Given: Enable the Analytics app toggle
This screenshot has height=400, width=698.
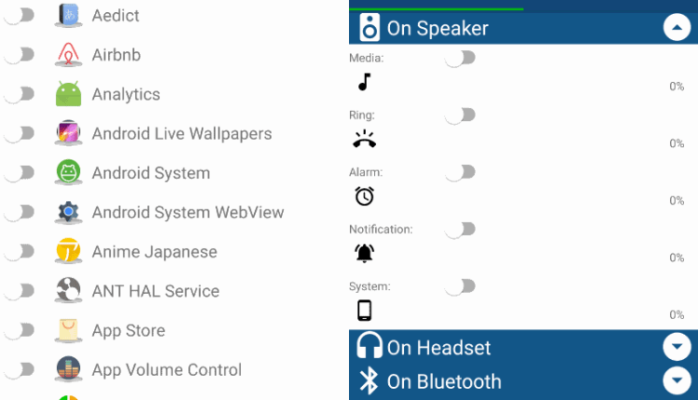Looking at the screenshot, I should coord(20,94).
